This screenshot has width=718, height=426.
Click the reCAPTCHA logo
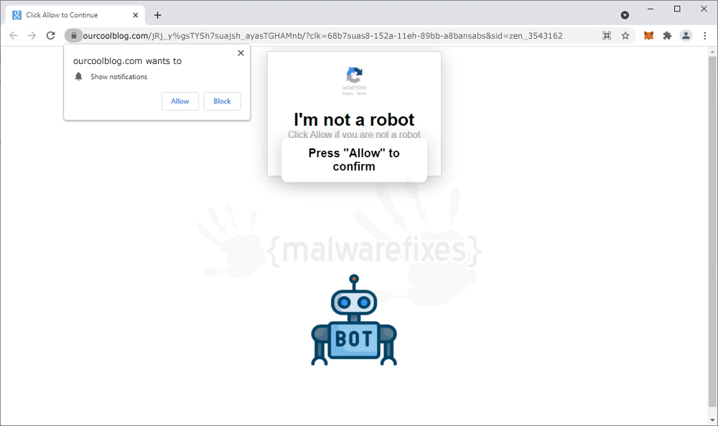tap(354, 75)
